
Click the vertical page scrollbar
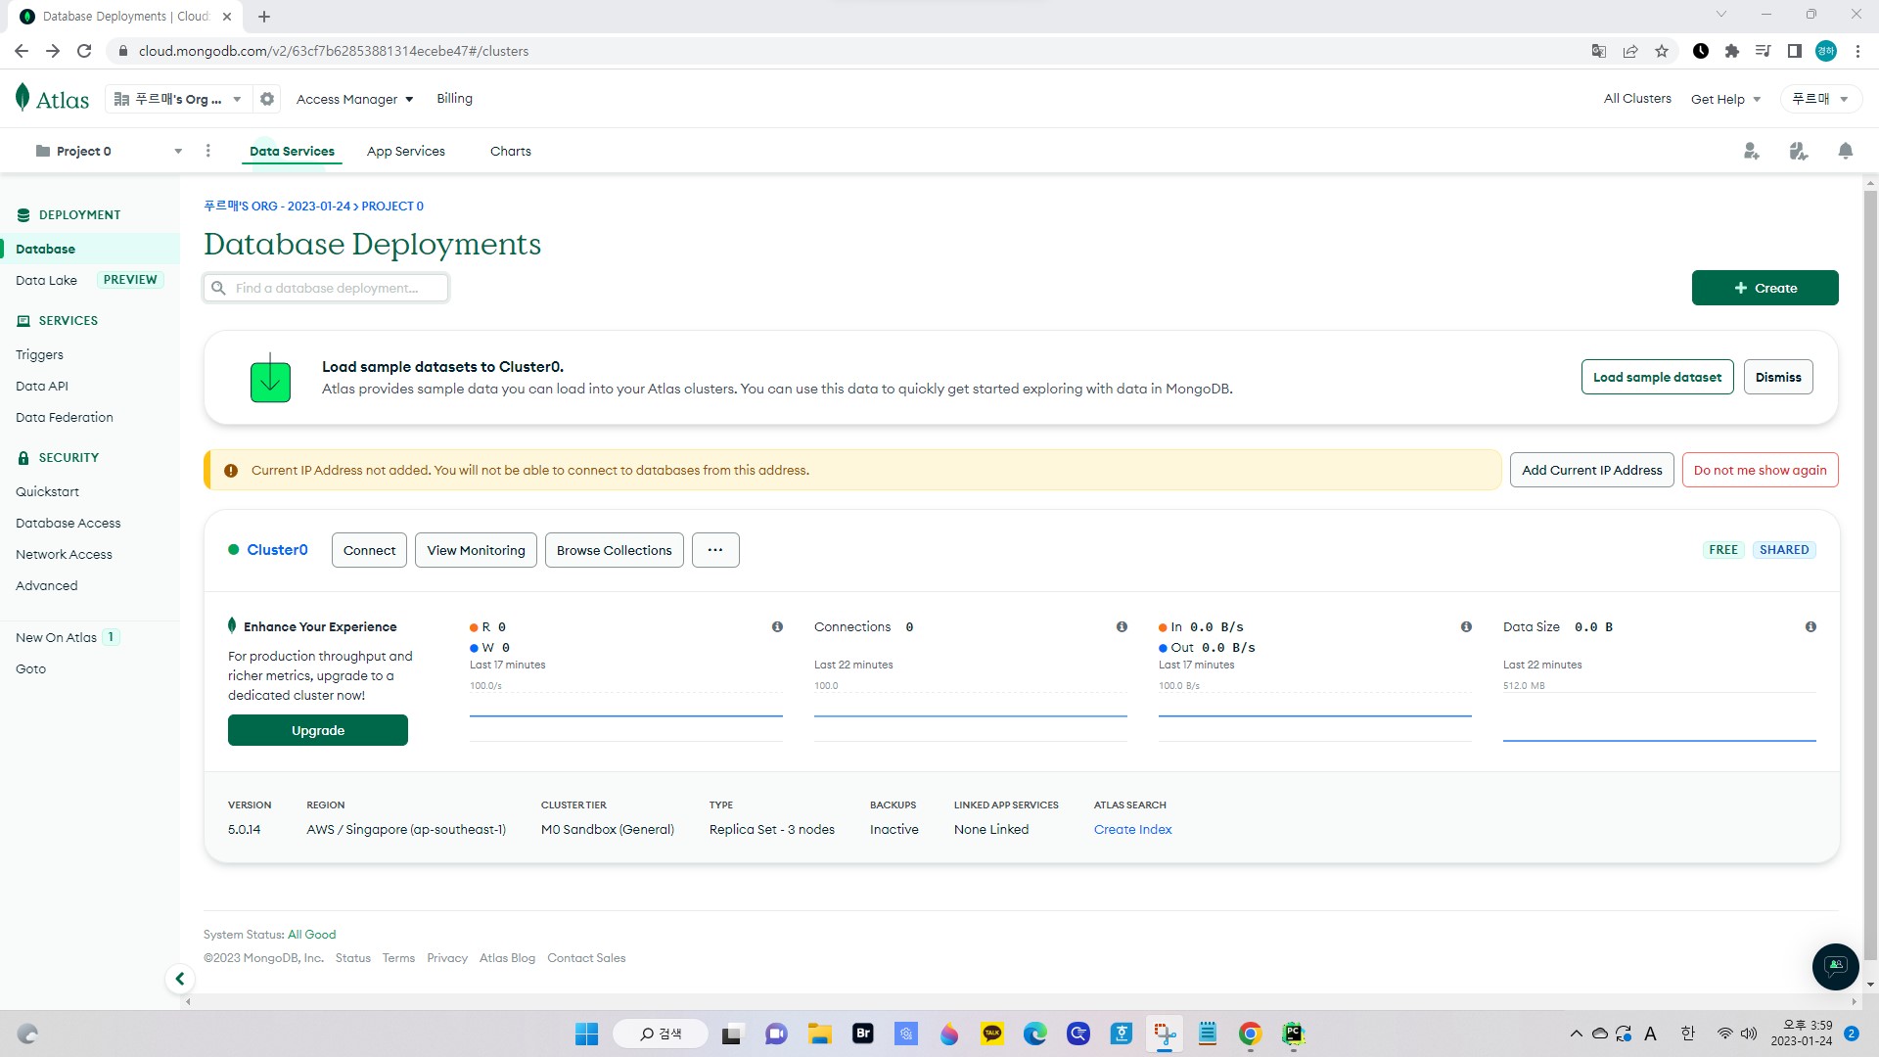1870,577
